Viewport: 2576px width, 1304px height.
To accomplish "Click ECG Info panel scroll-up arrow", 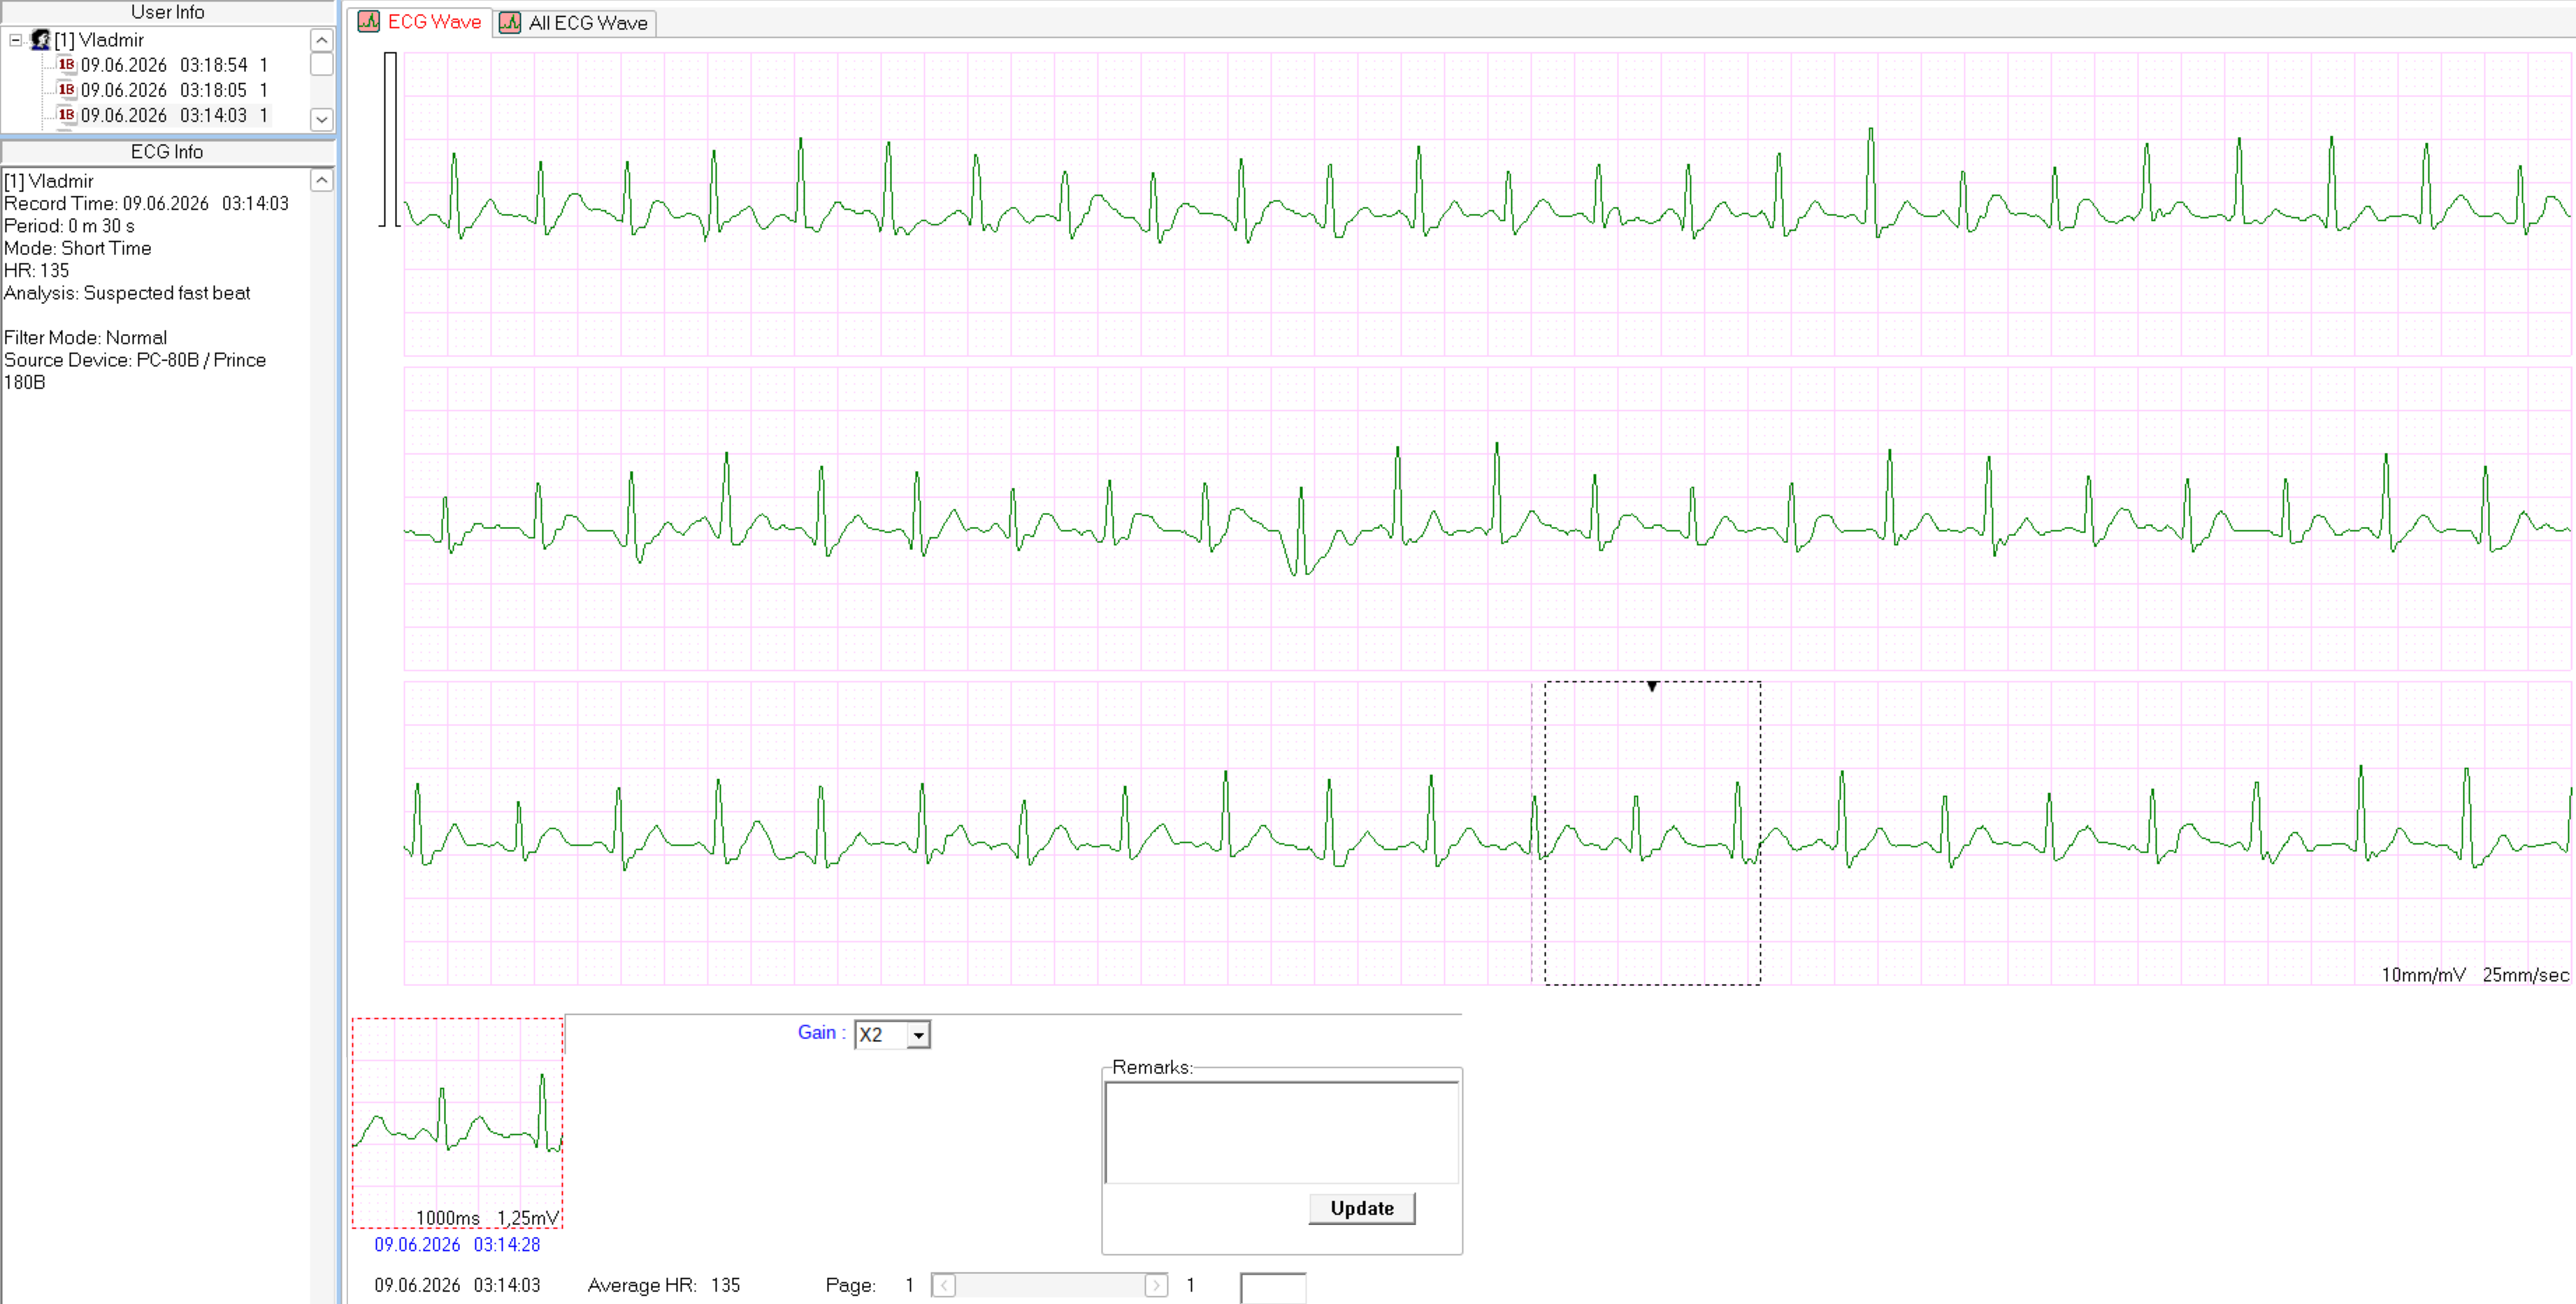I will [x=322, y=180].
